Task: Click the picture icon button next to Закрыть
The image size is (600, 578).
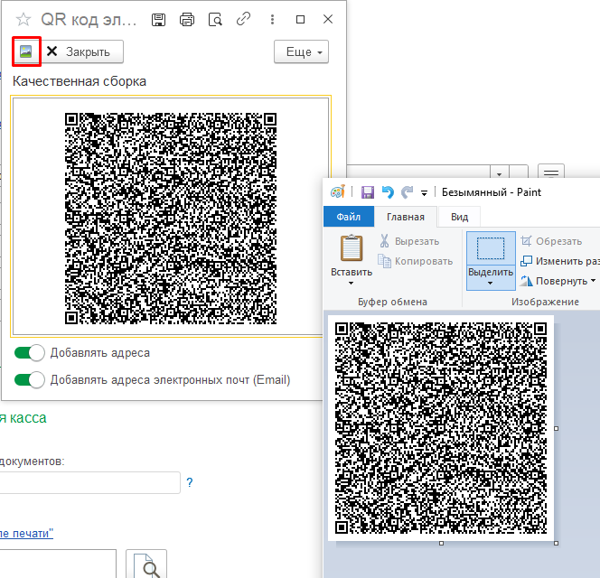Action: coord(26,51)
